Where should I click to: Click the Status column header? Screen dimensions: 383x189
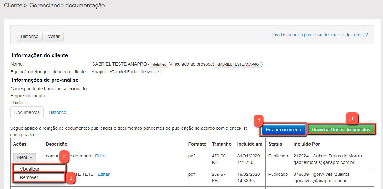(x=275, y=144)
